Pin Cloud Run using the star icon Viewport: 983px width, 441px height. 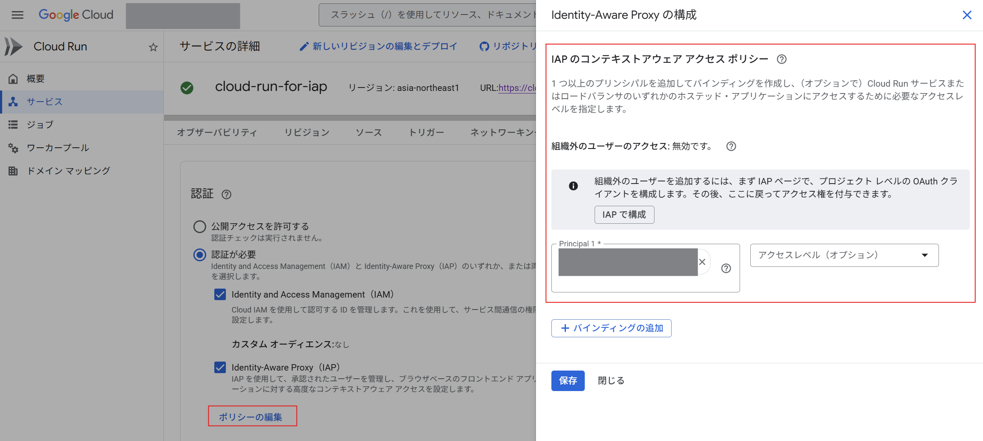point(153,47)
